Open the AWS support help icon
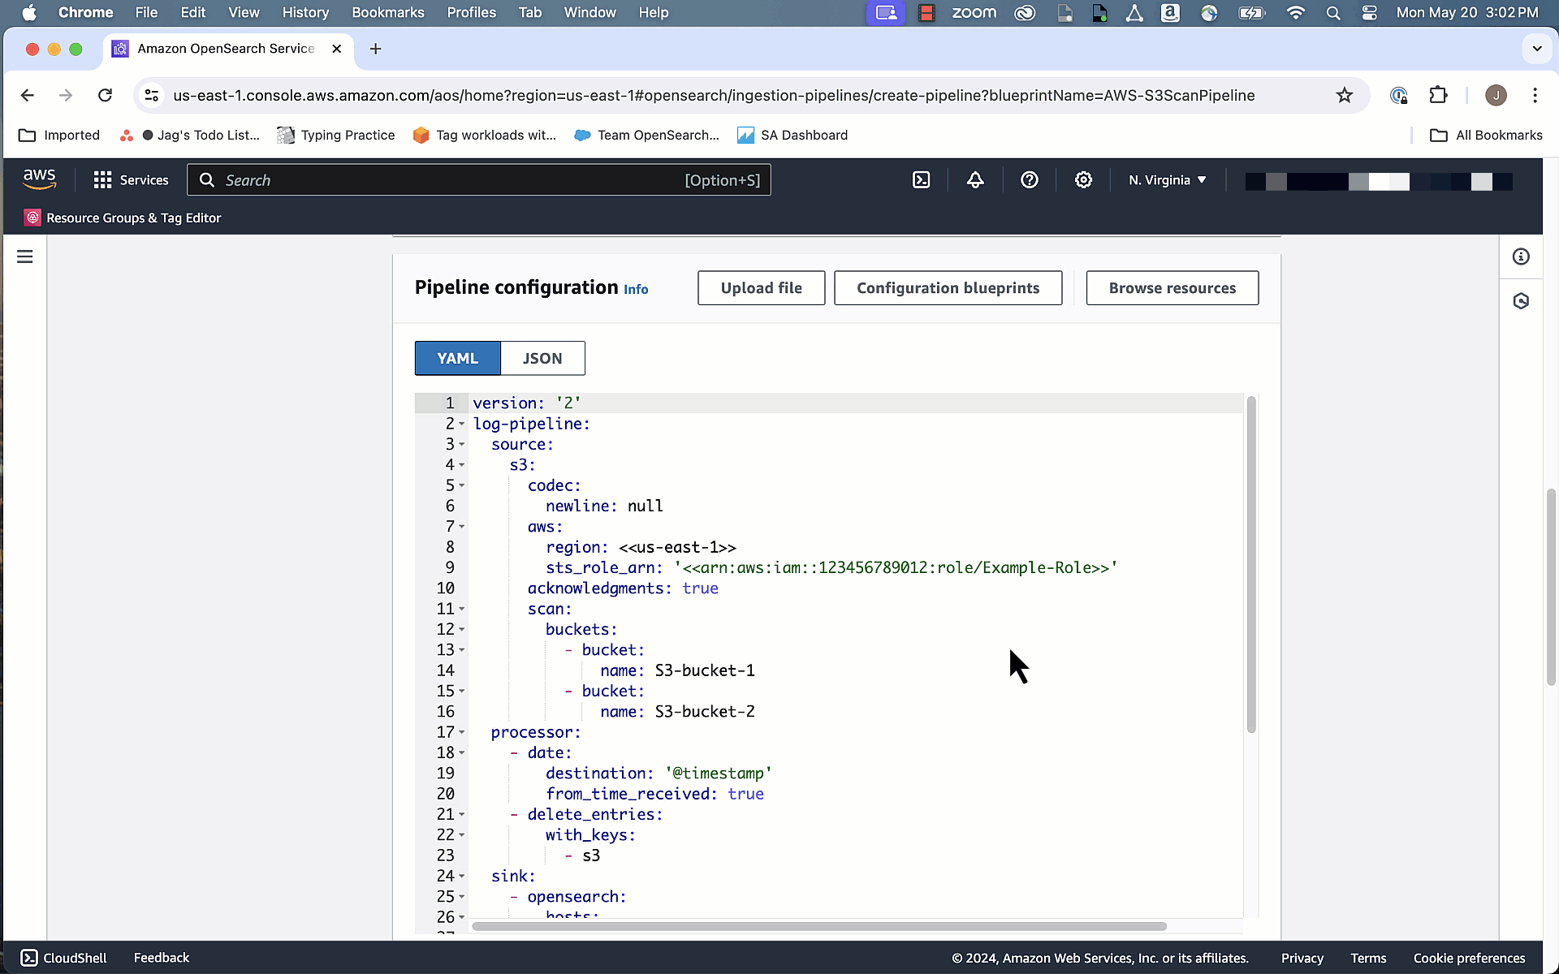The width and height of the screenshot is (1559, 974). click(1029, 180)
